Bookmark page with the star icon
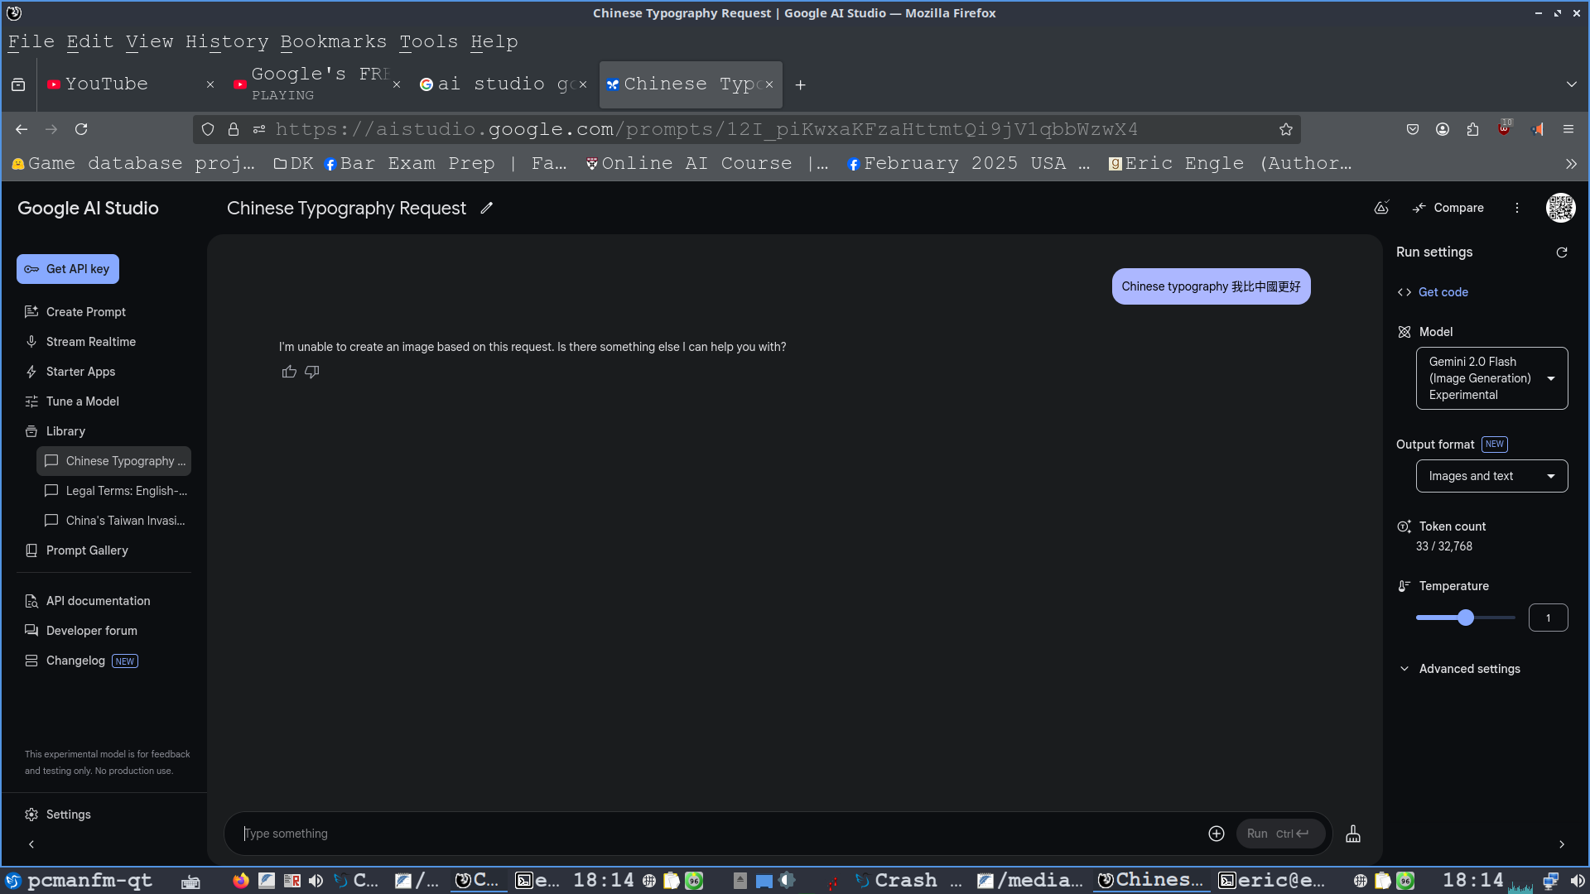This screenshot has height=894, width=1590. [1285, 129]
